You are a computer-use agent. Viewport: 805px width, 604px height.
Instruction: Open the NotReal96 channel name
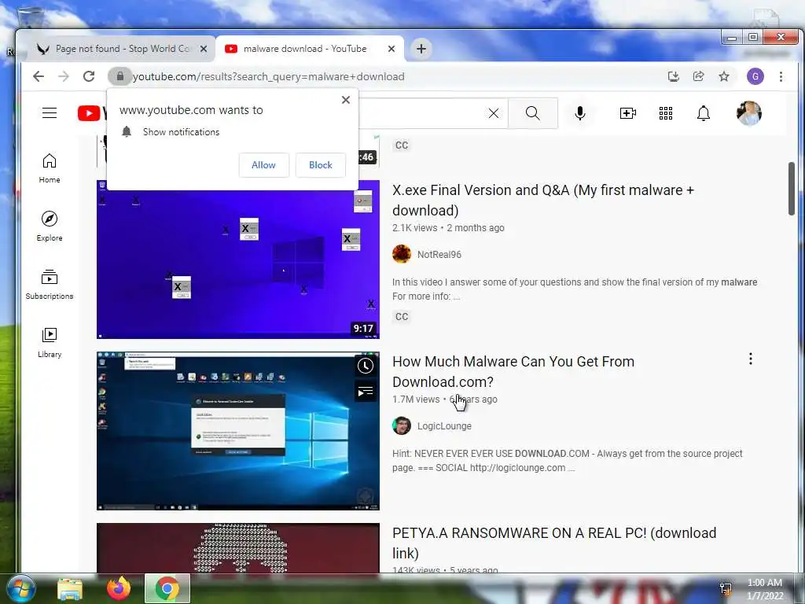(x=439, y=254)
